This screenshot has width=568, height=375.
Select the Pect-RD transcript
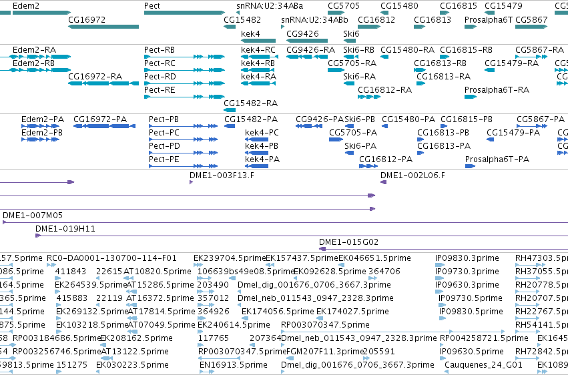(x=185, y=83)
